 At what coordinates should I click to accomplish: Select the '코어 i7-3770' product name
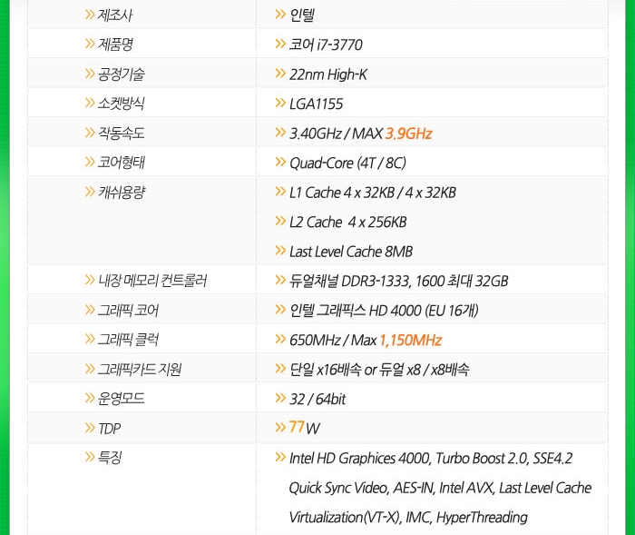coord(326,45)
